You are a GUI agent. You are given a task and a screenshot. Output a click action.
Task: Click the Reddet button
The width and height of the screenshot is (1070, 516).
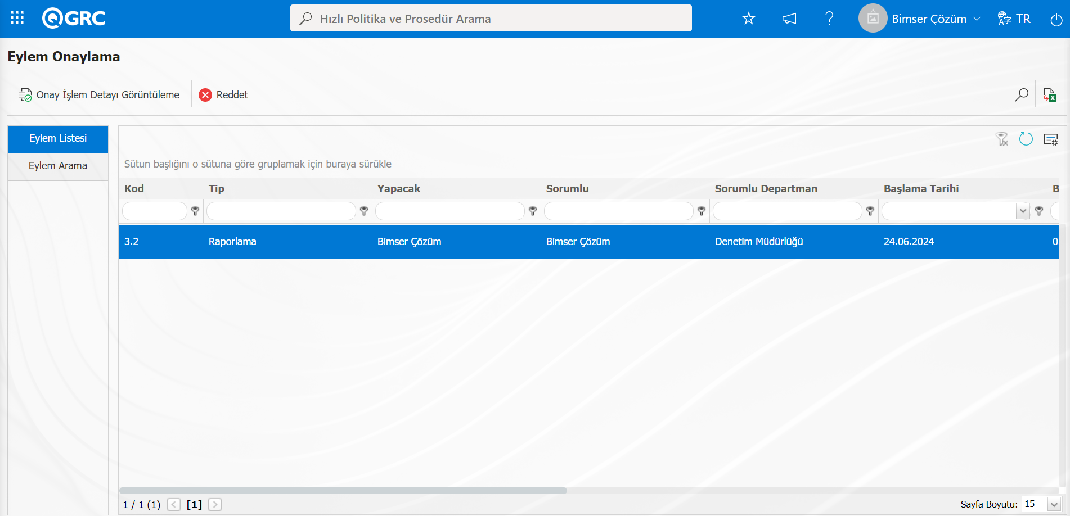coord(223,94)
